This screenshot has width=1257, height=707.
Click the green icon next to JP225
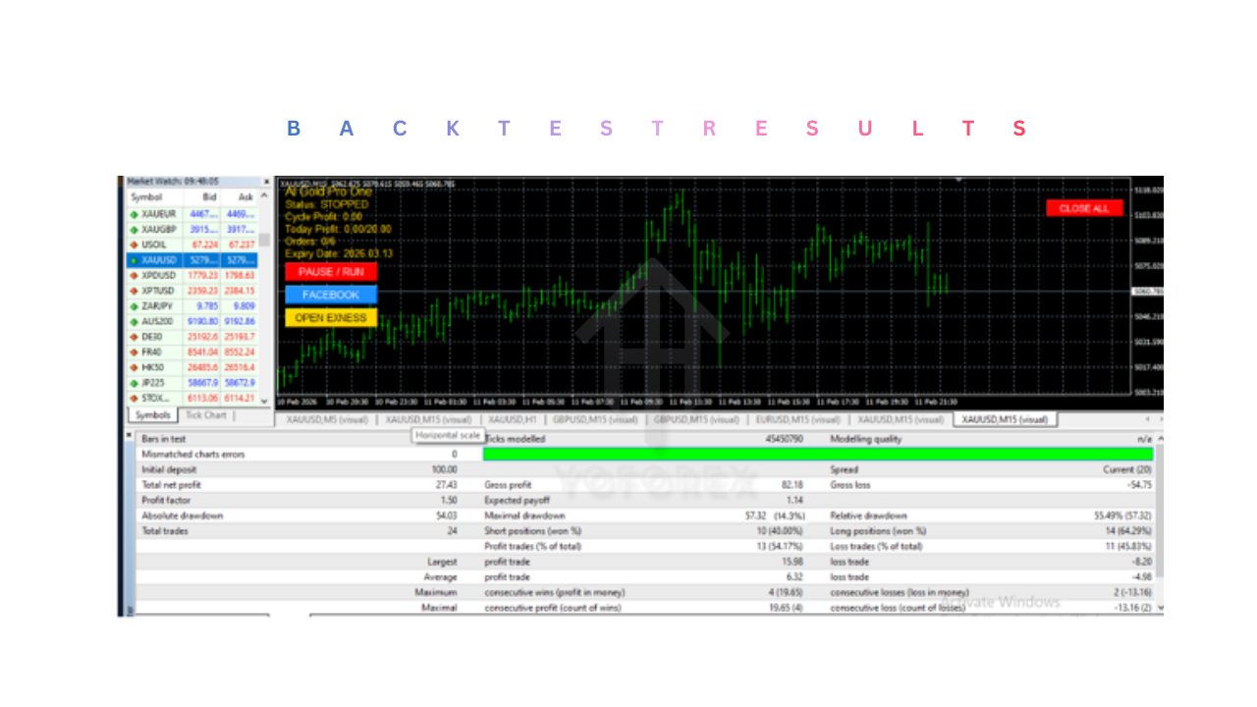click(x=135, y=383)
